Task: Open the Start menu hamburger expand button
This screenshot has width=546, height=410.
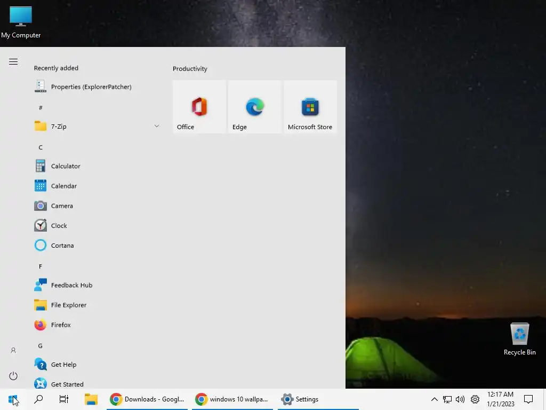Action: (13, 62)
